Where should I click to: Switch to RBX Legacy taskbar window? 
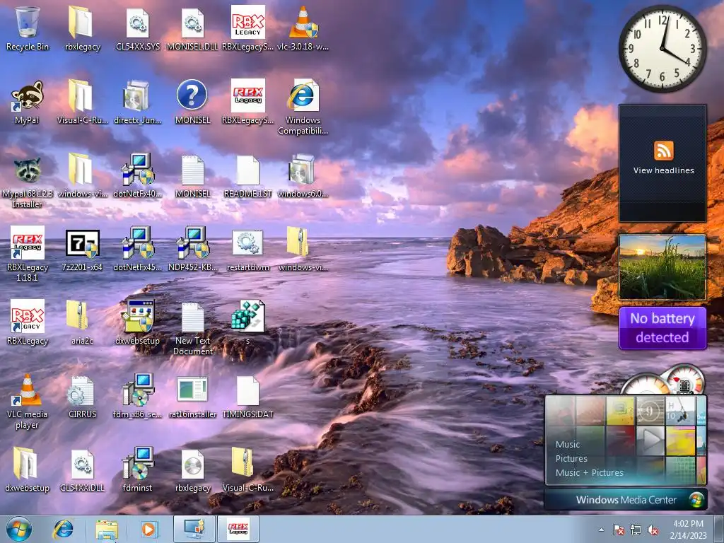click(238, 529)
